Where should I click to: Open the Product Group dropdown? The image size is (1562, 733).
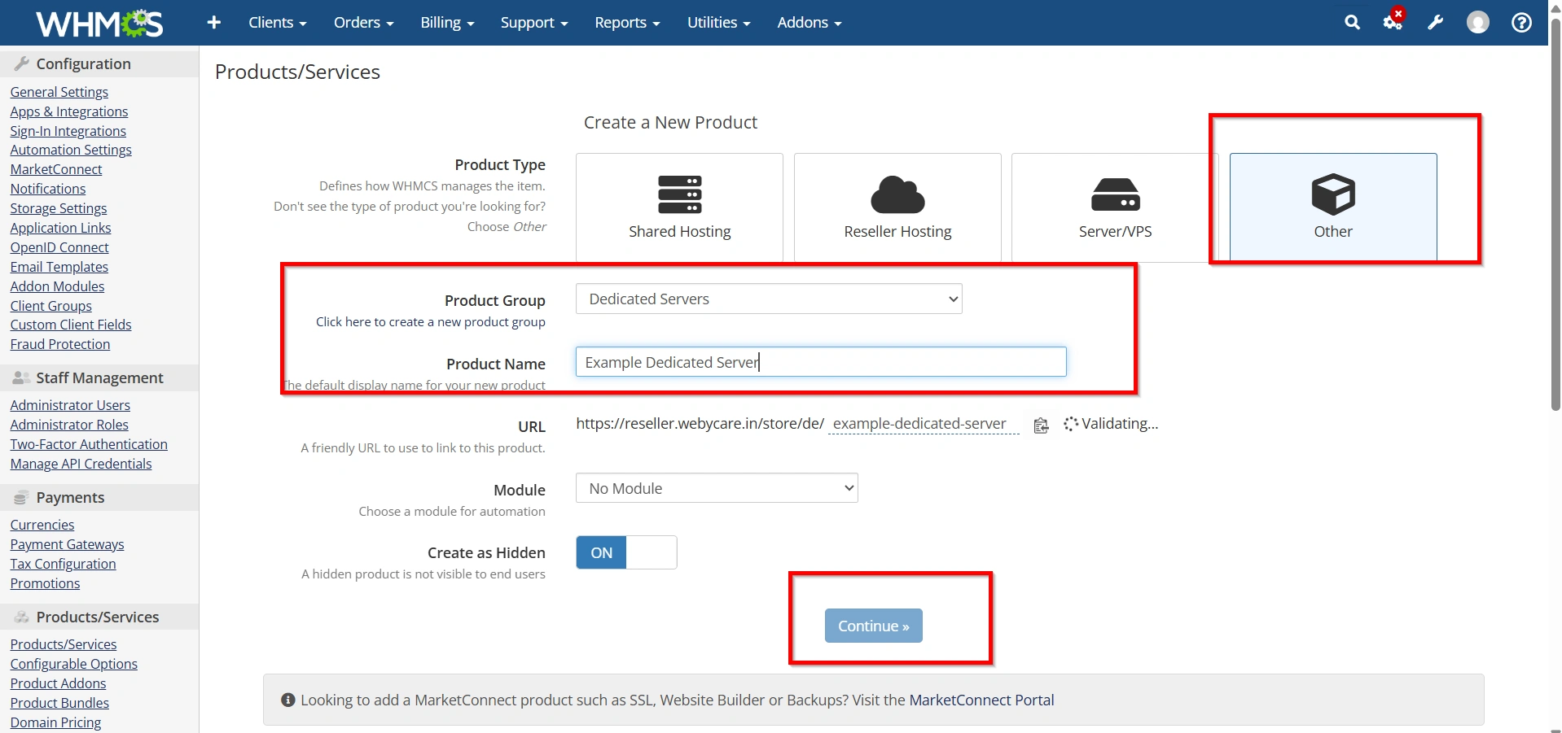(x=769, y=299)
